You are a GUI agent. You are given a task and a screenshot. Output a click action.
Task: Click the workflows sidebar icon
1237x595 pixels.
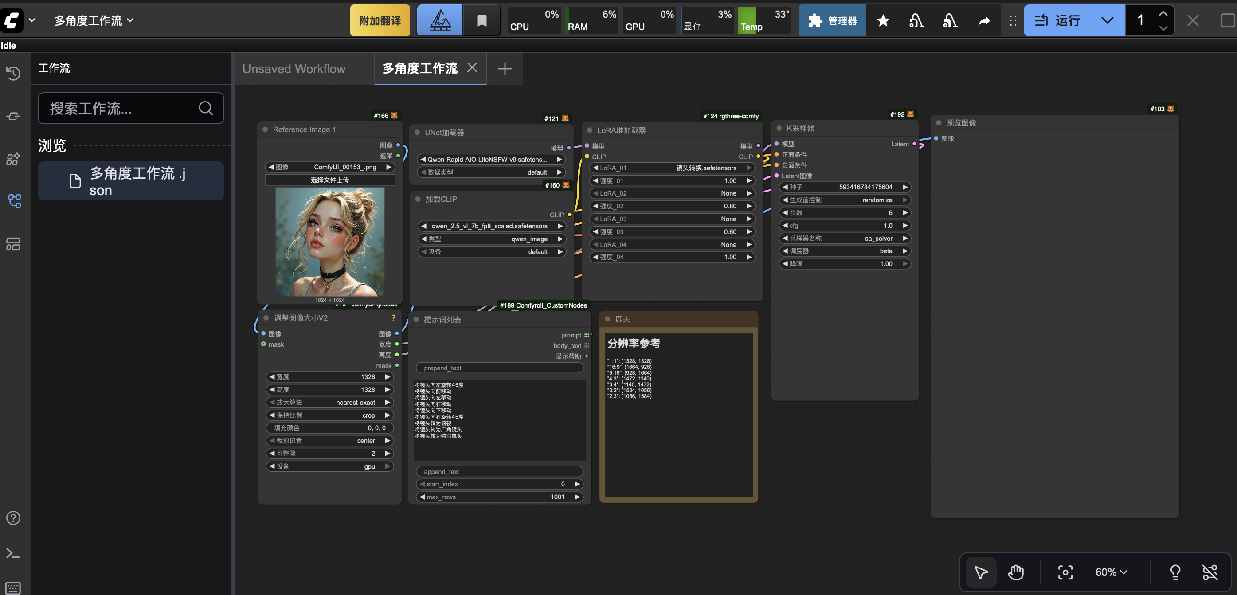(14, 201)
